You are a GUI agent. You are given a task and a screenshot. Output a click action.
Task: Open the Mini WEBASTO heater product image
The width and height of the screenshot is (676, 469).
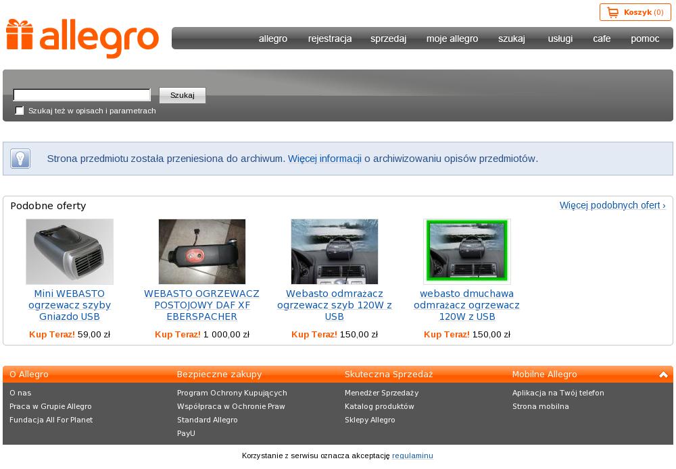pos(70,252)
